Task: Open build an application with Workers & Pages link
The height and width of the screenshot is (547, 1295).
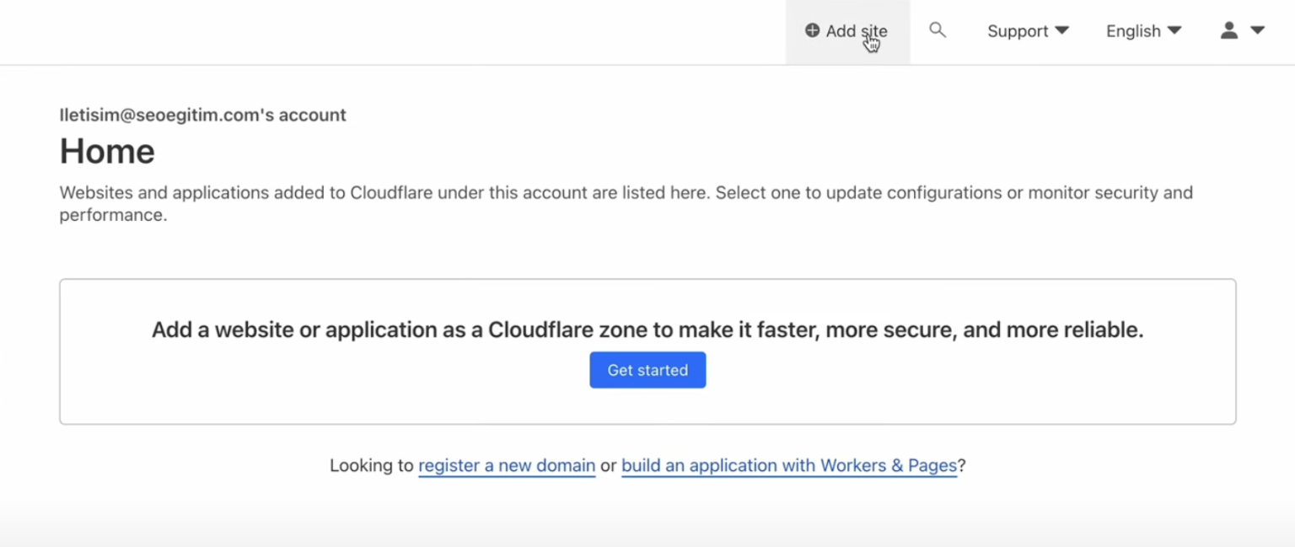Action: [x=788, y=465]
